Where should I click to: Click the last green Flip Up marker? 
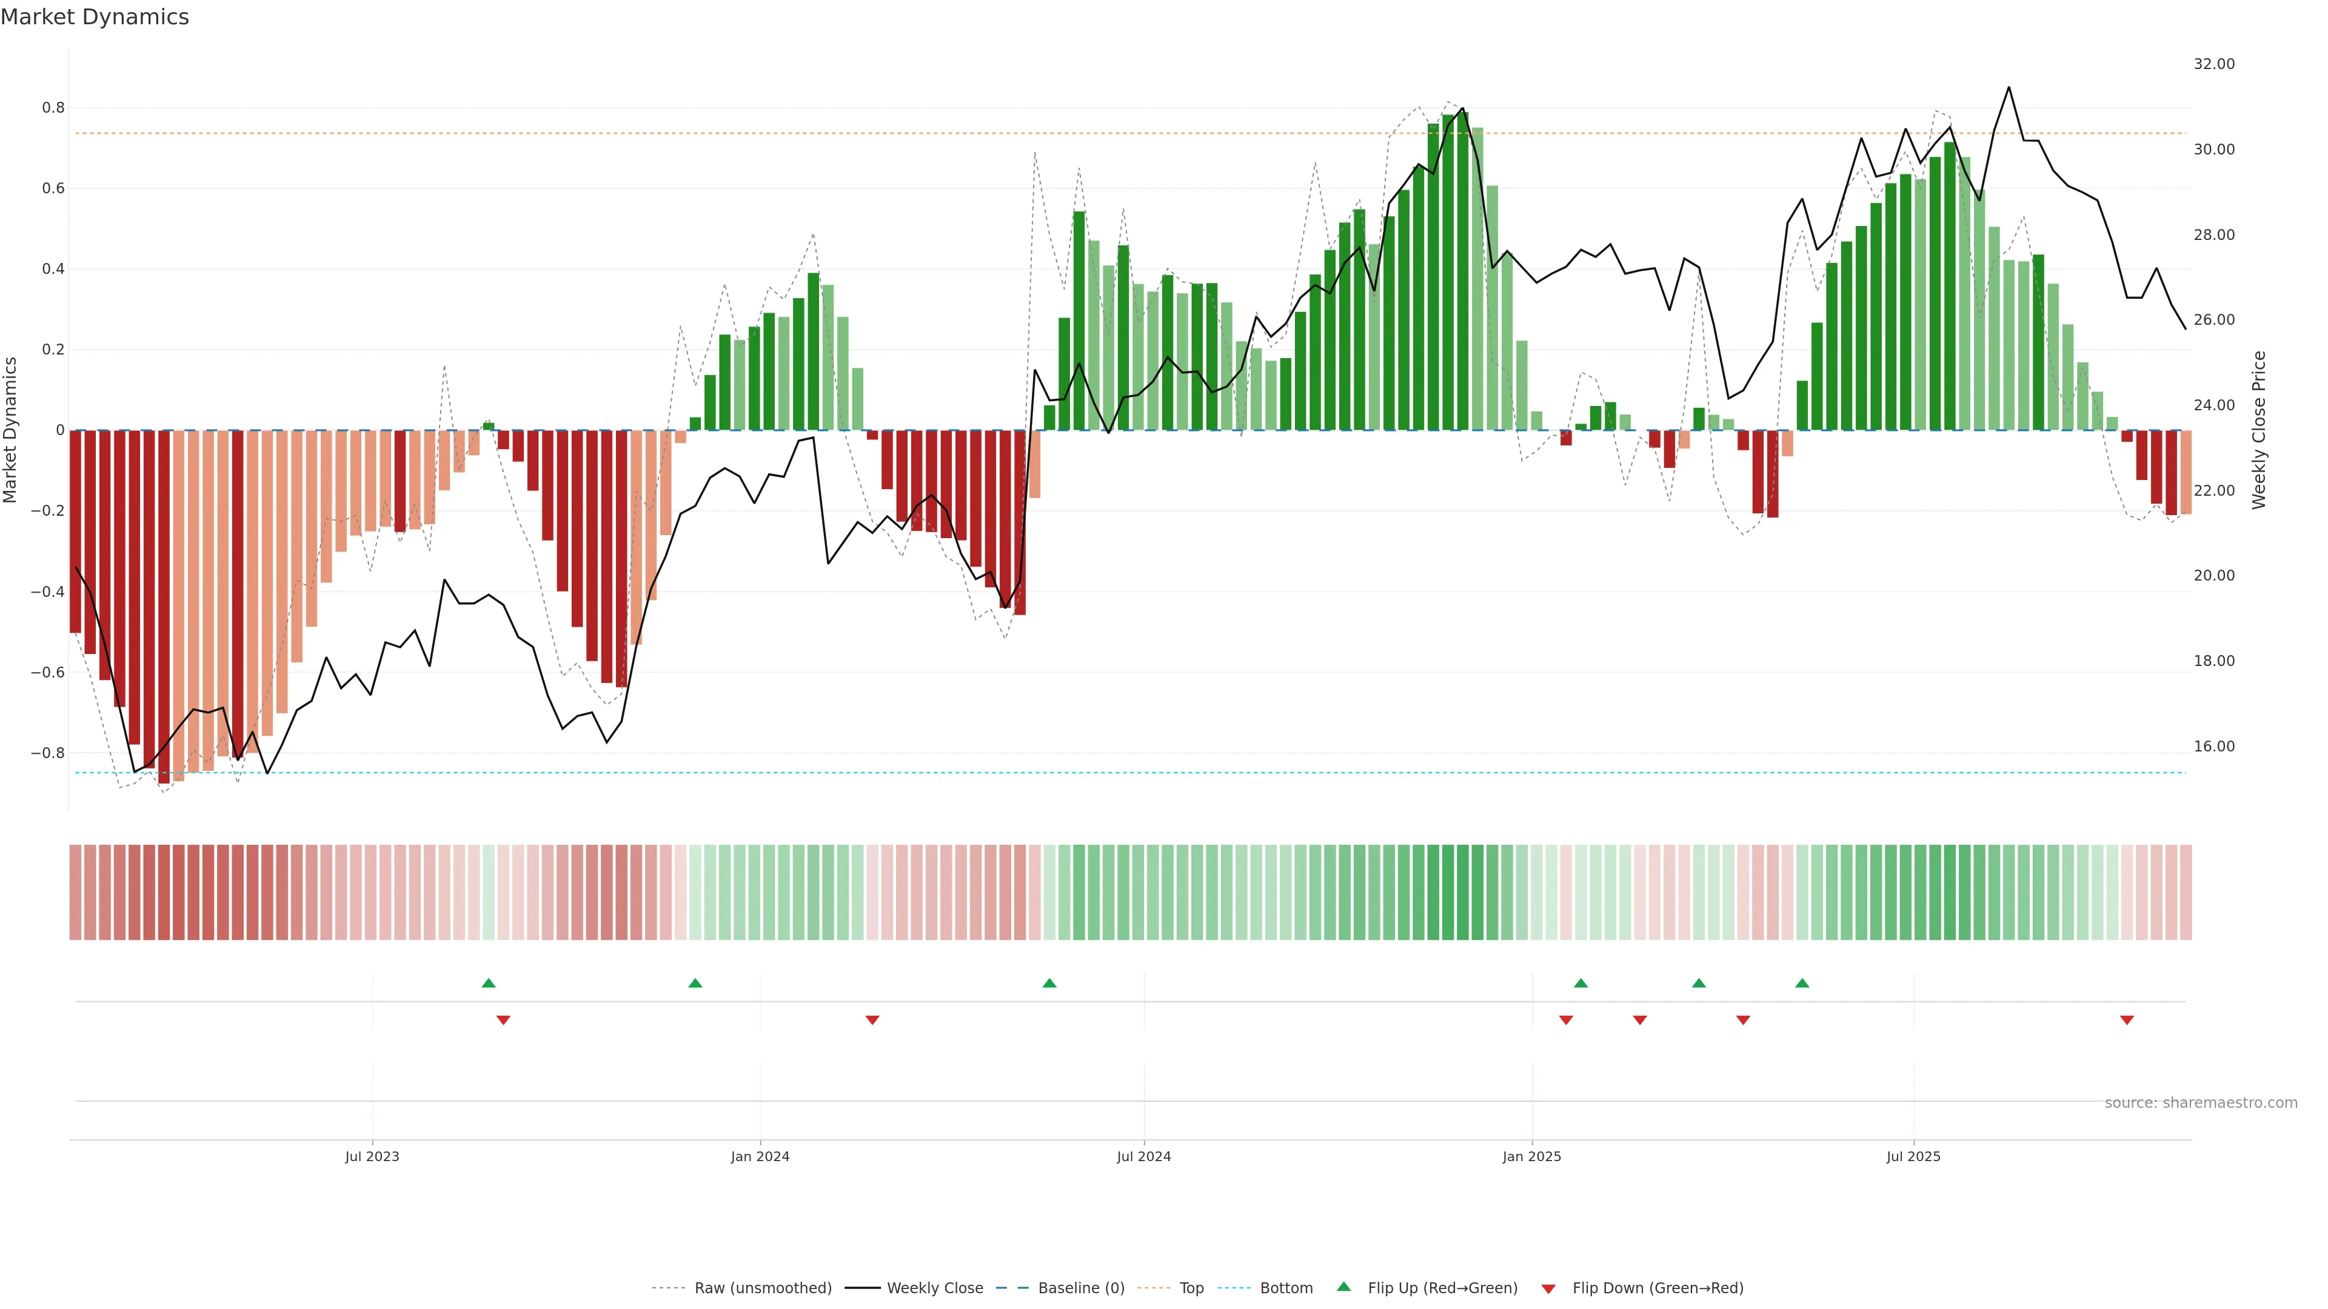[x=1802, y=983]
